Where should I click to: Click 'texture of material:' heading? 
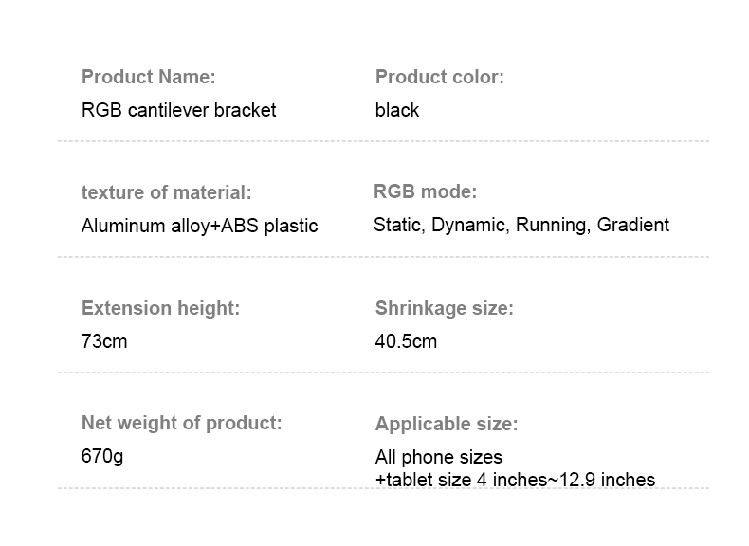pyautogui.click(x=166, y=192)
